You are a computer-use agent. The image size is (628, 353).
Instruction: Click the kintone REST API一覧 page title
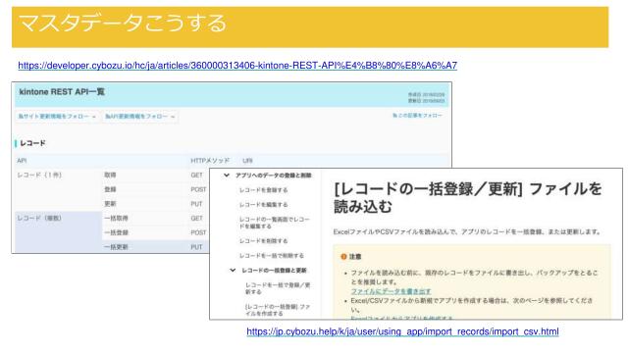62,91
